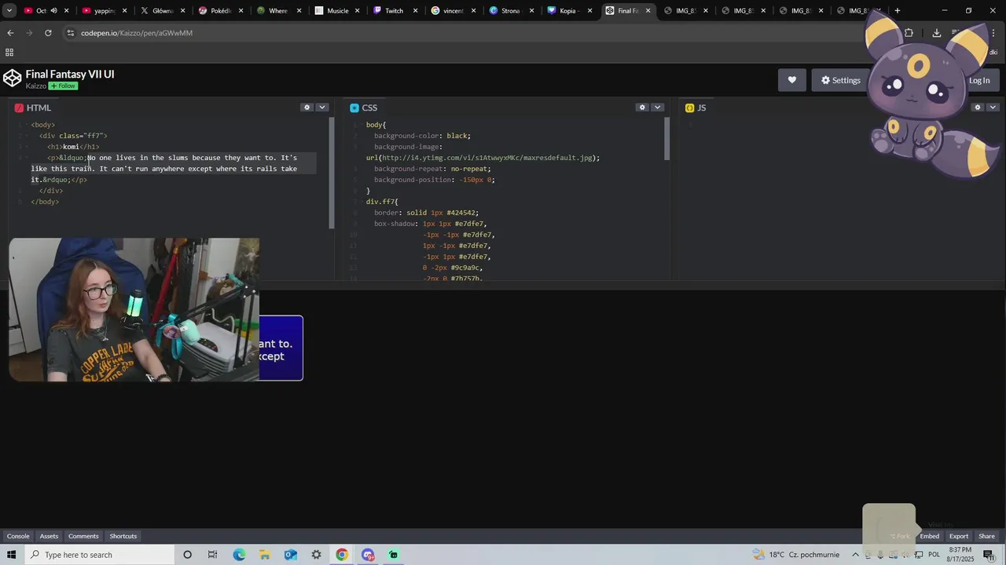The image size is (1006, 565).
Task: Click the background-color: black line in CSS
Action: click(422, 136)
